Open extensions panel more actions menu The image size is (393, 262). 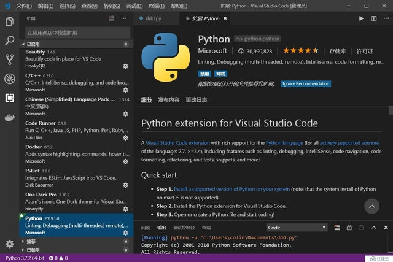pyautogui.click(x=124, y=18)
